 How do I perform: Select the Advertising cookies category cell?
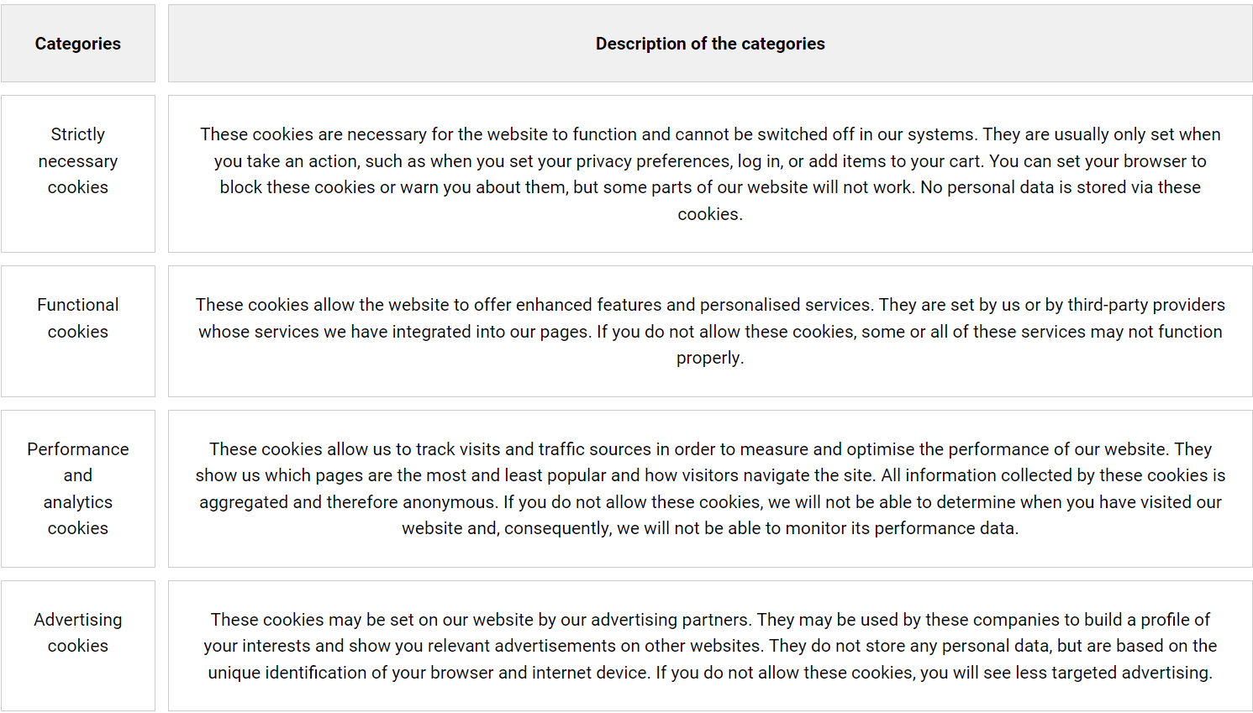coord(77,633)
